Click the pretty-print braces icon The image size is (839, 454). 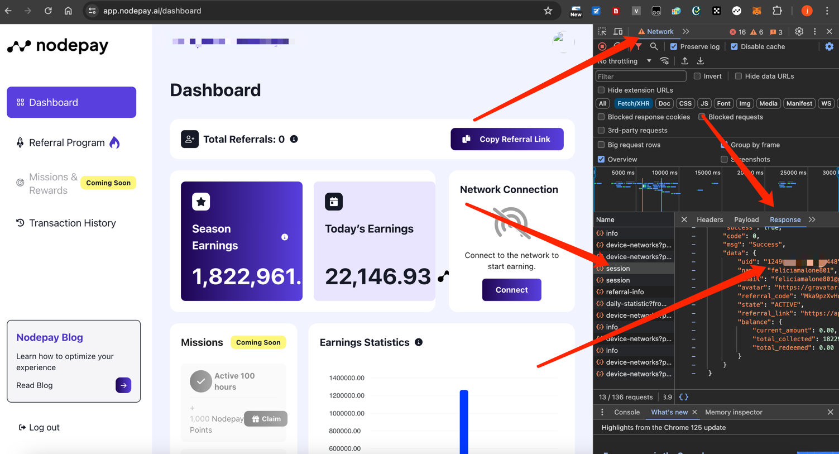coord(684,397)
